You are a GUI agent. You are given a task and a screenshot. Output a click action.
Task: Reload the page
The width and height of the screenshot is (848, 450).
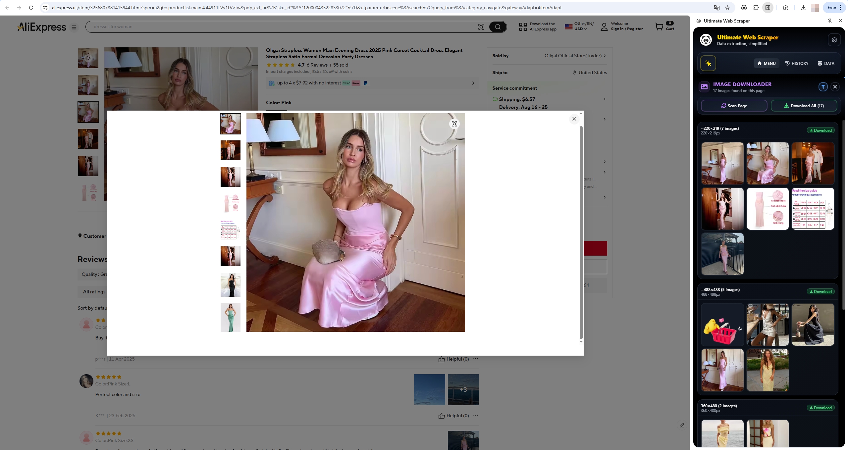(x=31, y=8)
